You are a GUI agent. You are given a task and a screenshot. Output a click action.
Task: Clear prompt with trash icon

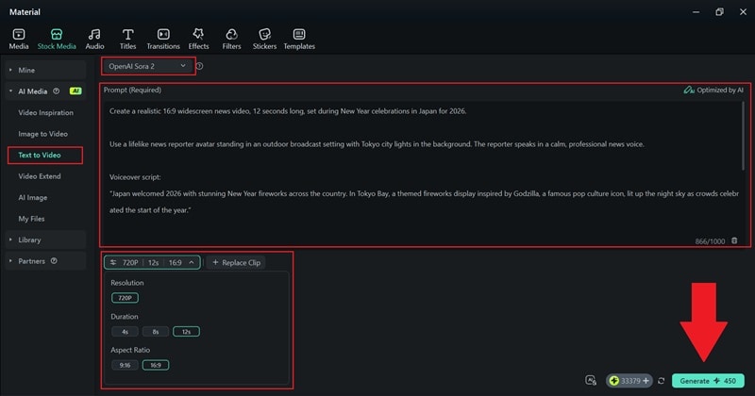click(x=734, y=240)
